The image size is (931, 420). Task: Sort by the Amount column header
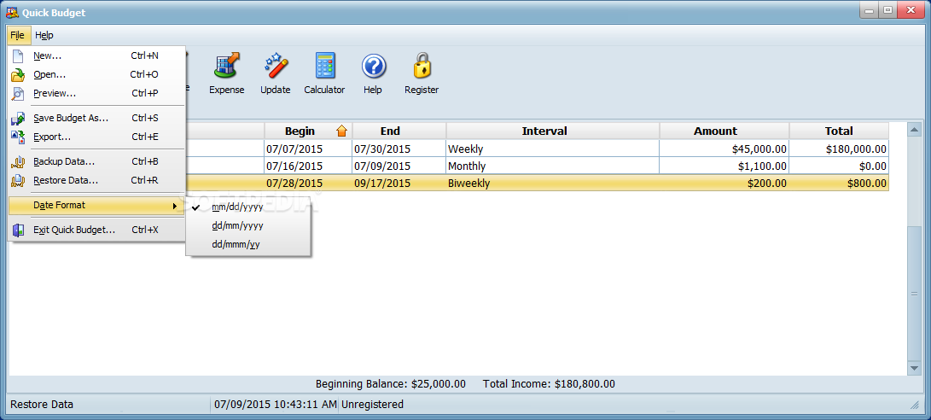[724, 131]
